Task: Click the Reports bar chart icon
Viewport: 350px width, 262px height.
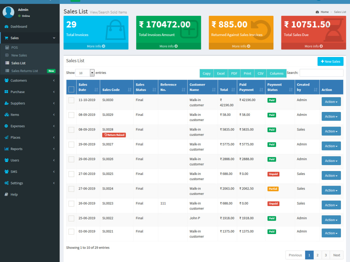Action: pyautogui.click(x=6, y=149)
